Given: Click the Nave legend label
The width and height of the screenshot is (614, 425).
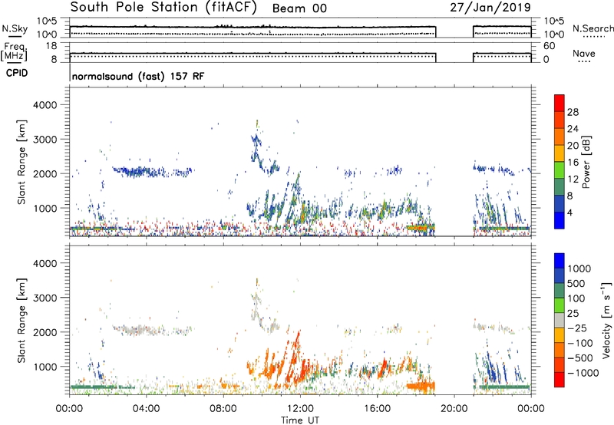Looking at the screenshot, I should coord(584,54).
